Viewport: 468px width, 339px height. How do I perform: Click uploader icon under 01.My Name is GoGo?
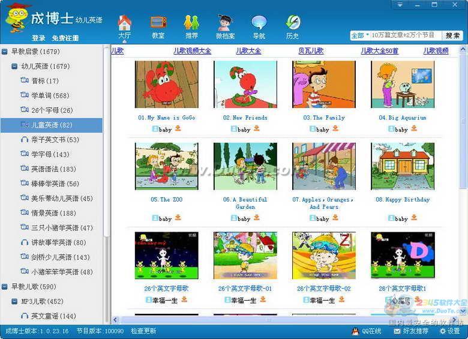coord(155,129)
